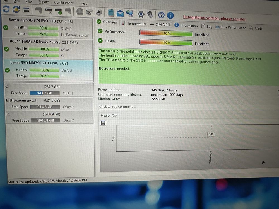Click the 'Status last updated' status bar text
Screen dimensions: 279x209
coord(48,181)
